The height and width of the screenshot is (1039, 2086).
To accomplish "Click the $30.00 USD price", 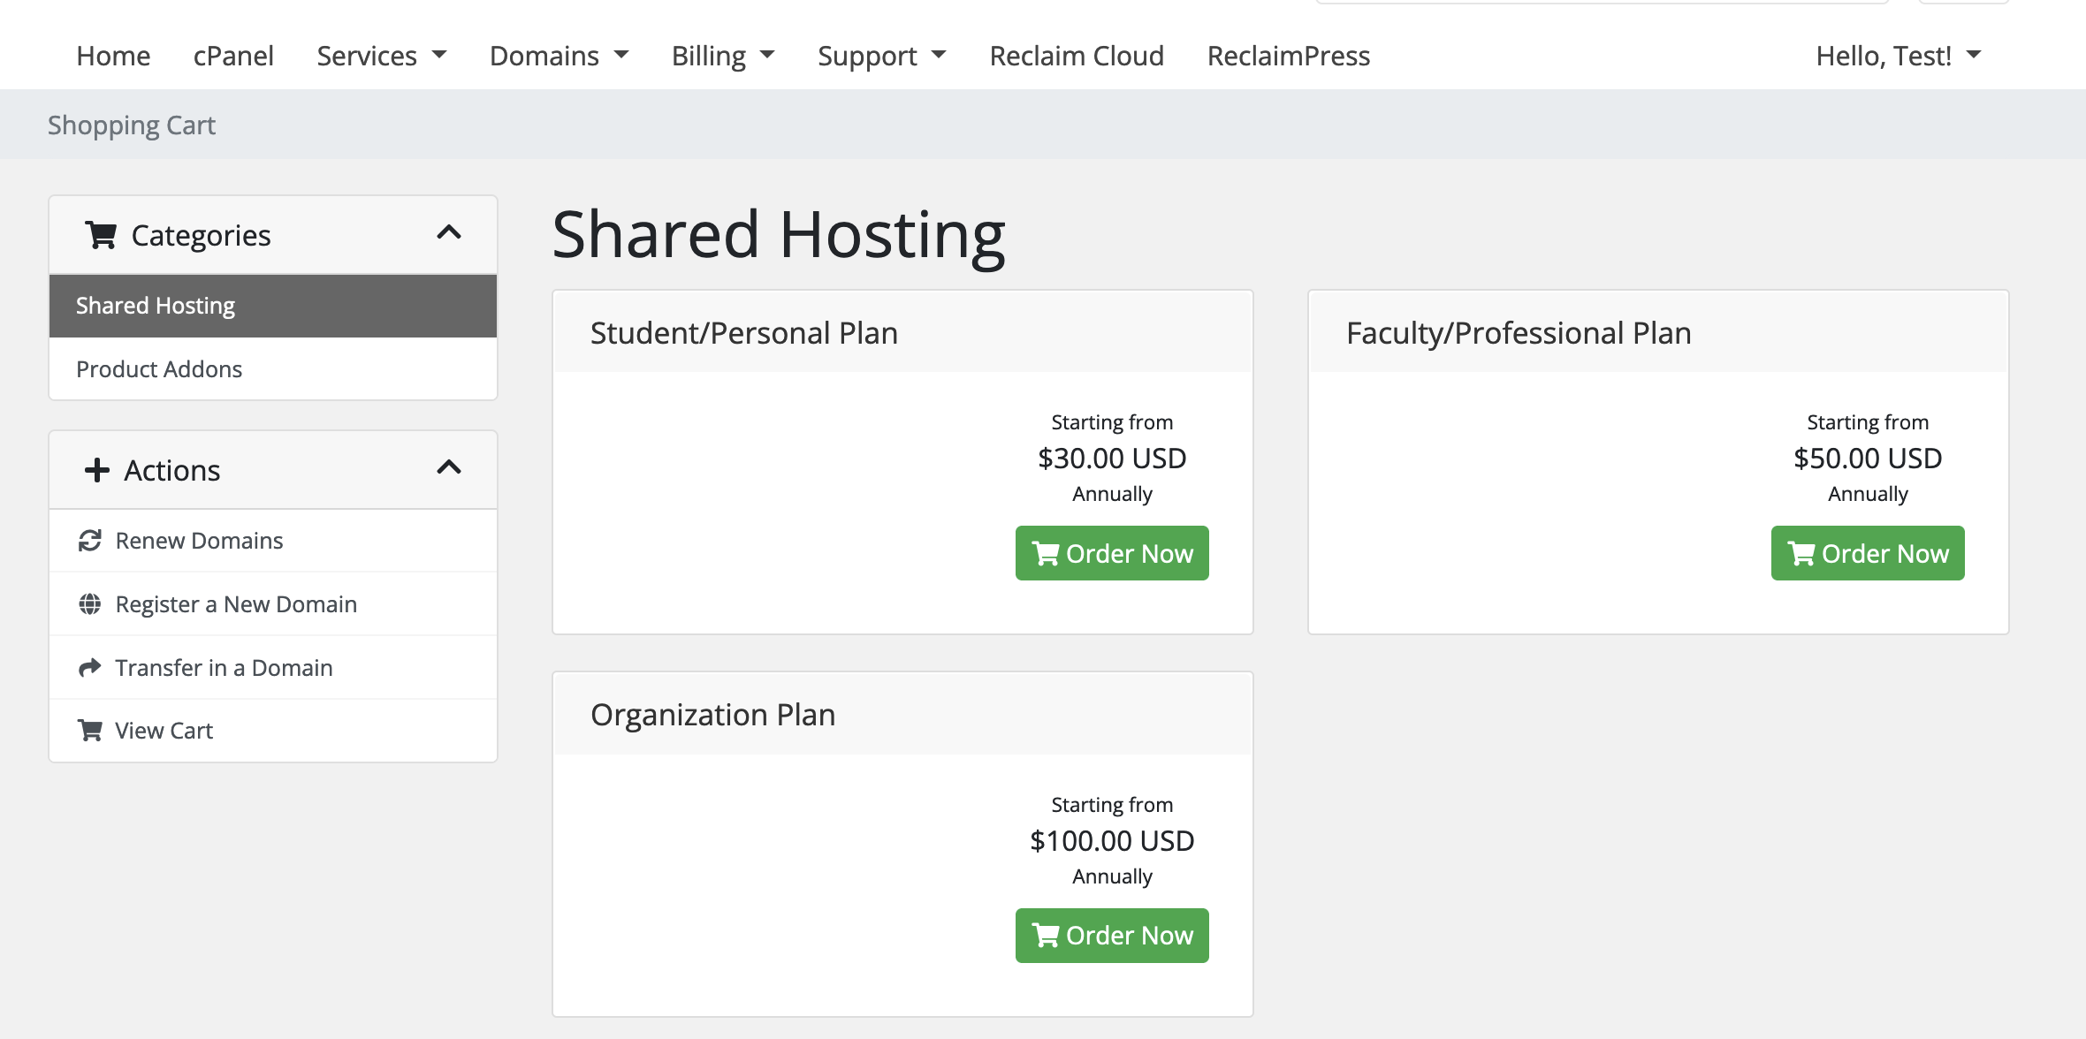I will 1112,459.
